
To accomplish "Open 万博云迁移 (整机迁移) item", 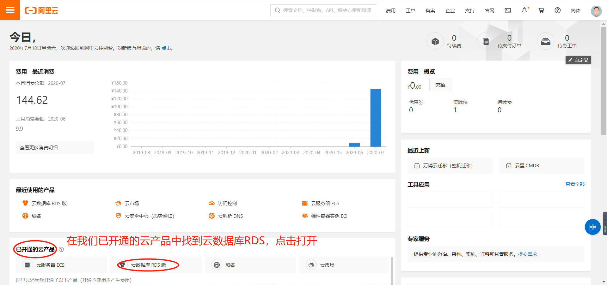I will click(x=450, y=166).
